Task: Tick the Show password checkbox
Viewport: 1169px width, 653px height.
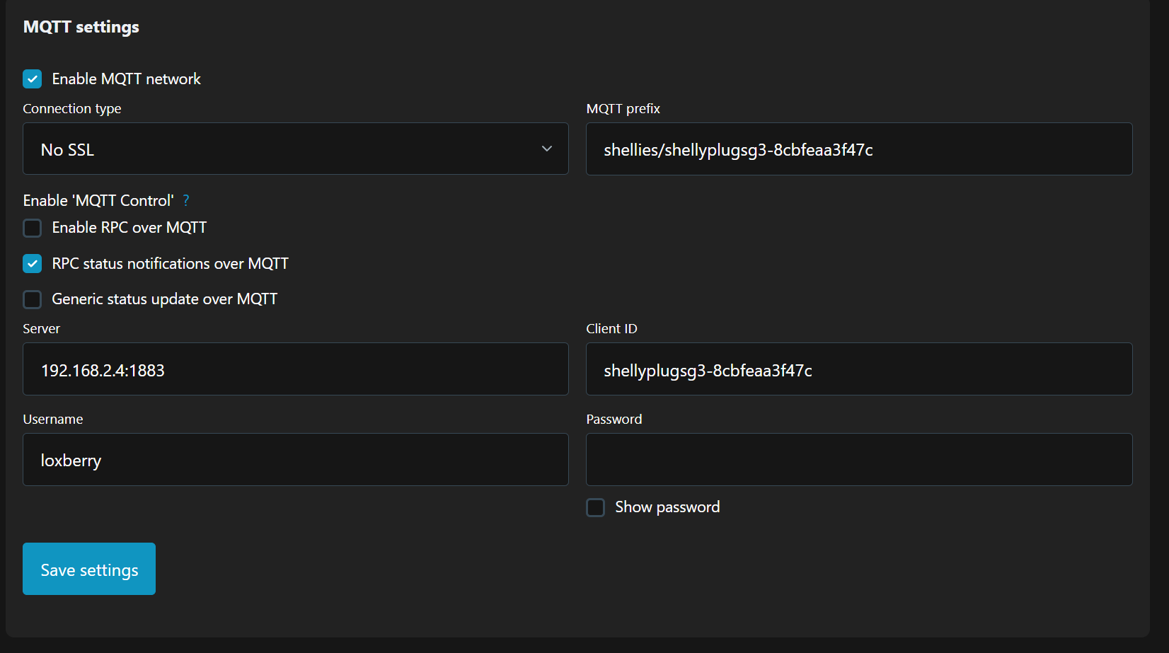Action: (x=596, y=507)
